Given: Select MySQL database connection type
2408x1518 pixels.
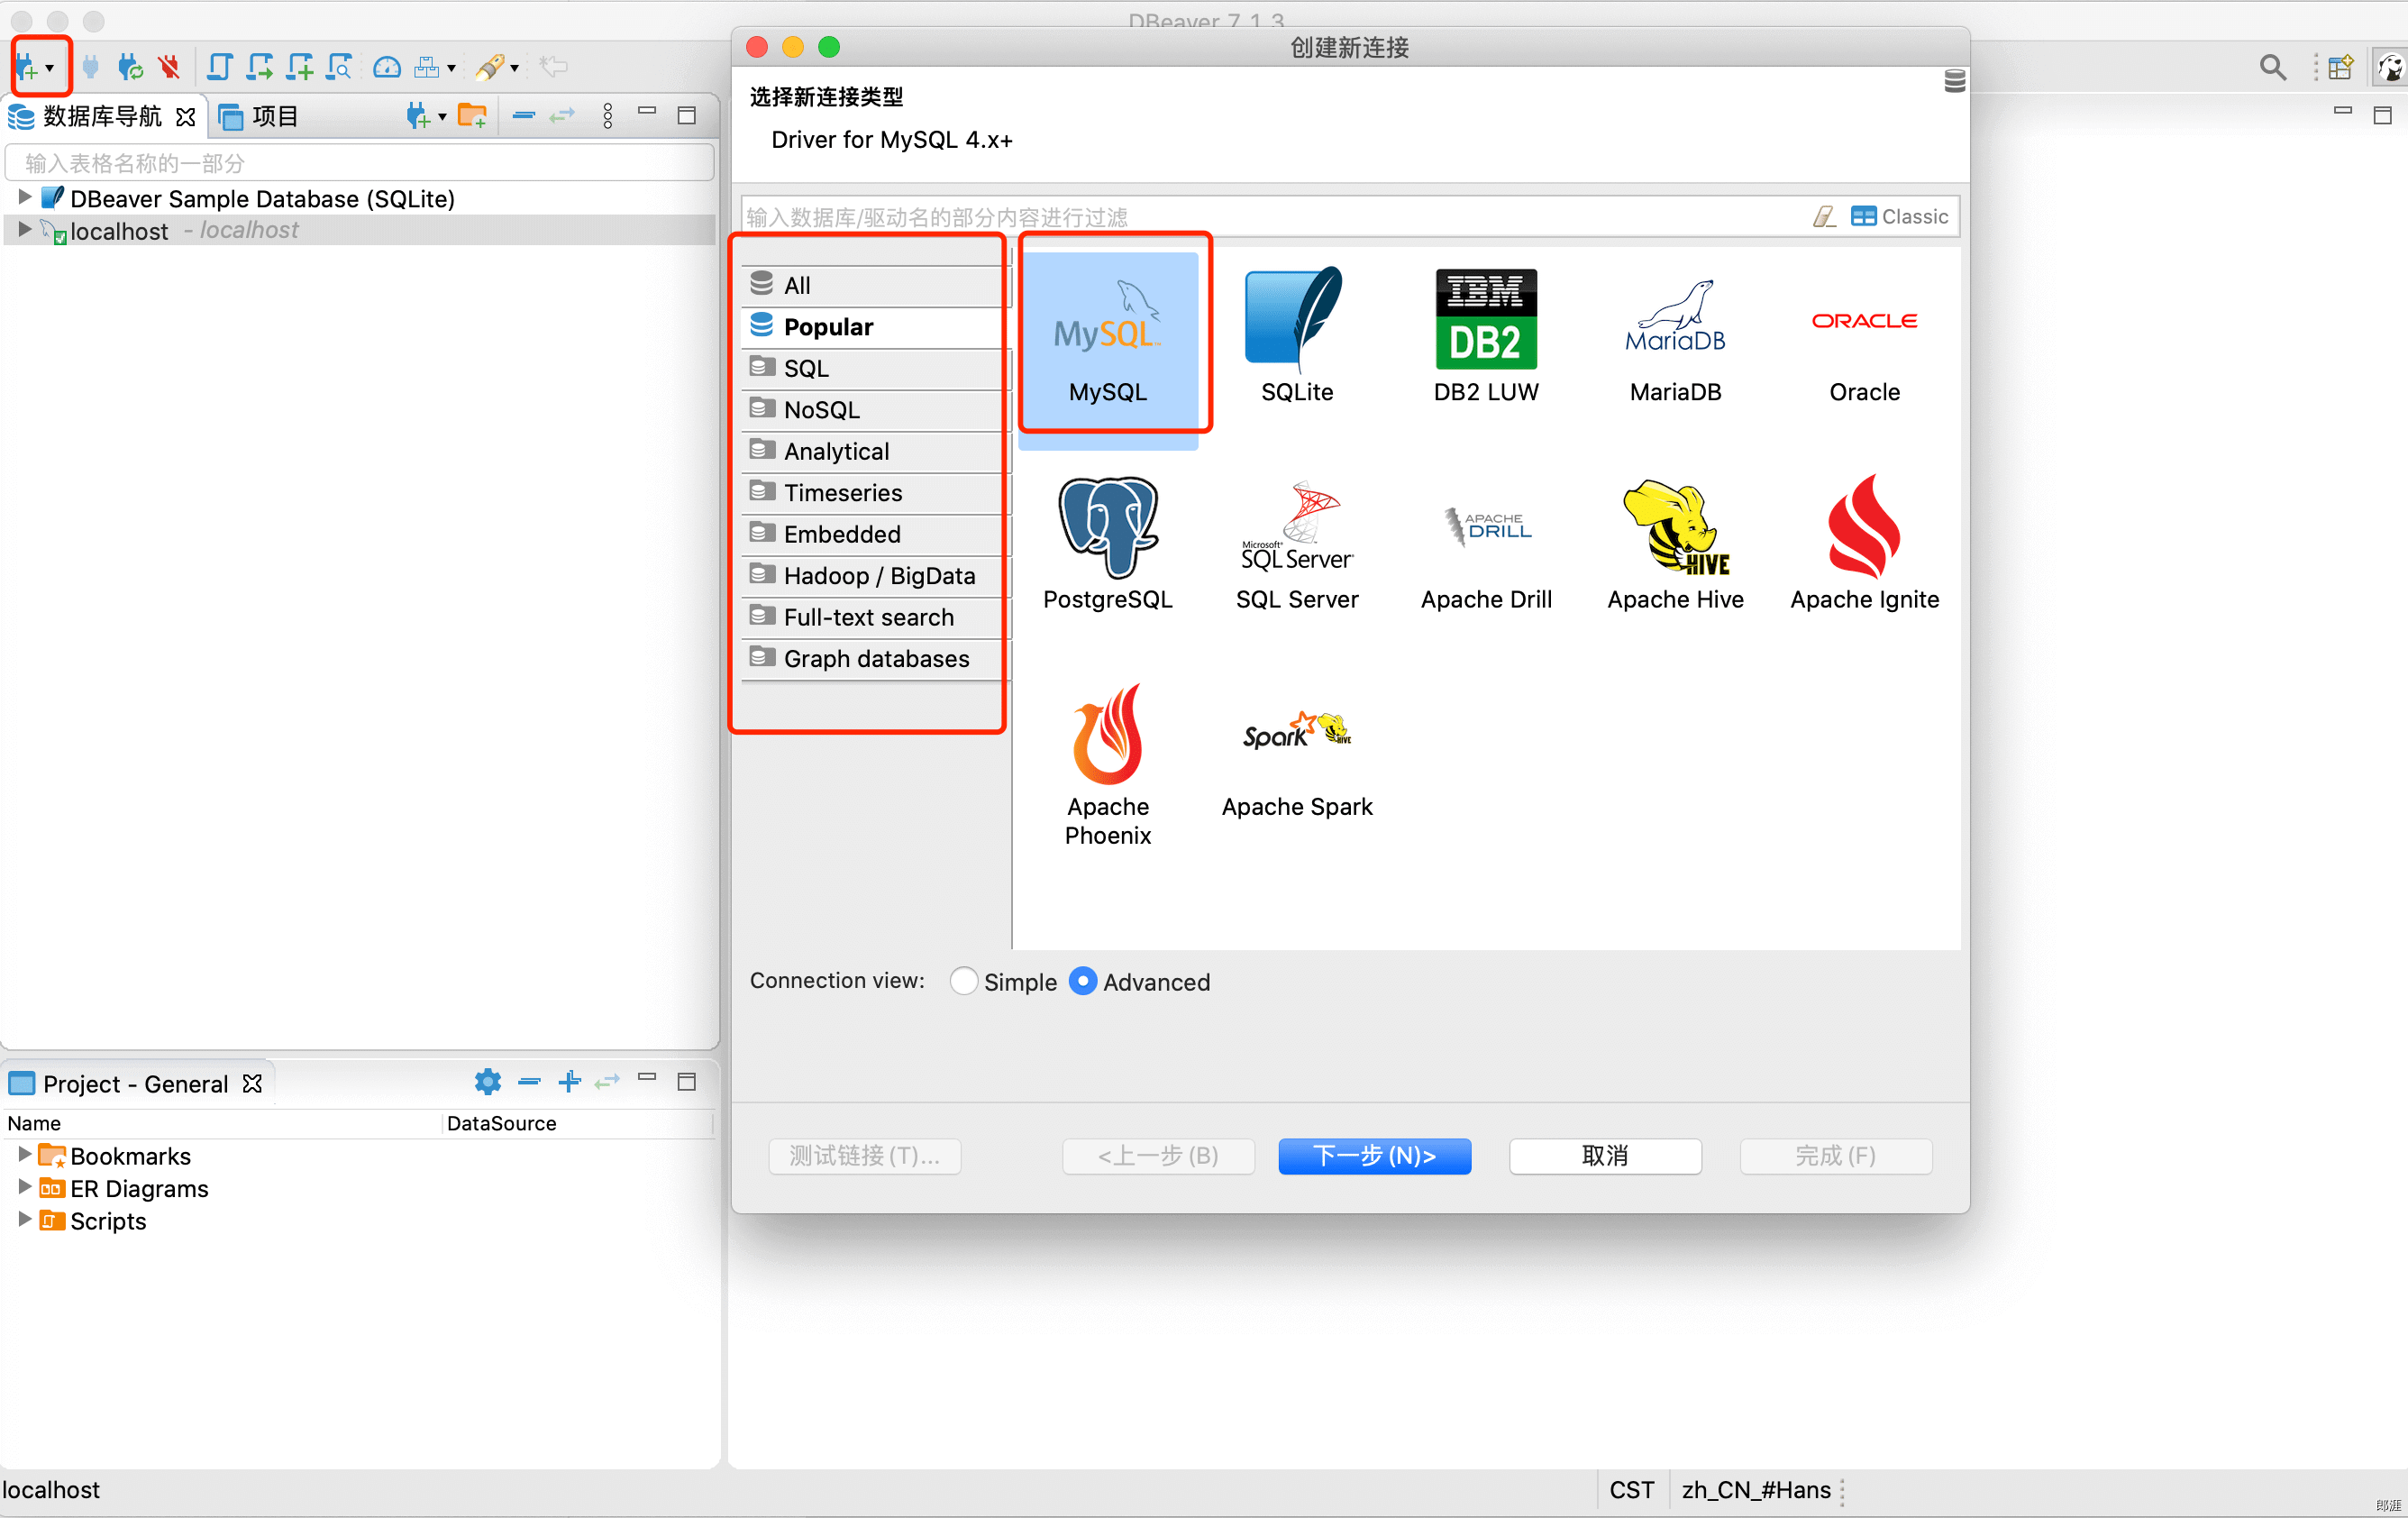Looking at the screenshot, I should coord(1108,337).
